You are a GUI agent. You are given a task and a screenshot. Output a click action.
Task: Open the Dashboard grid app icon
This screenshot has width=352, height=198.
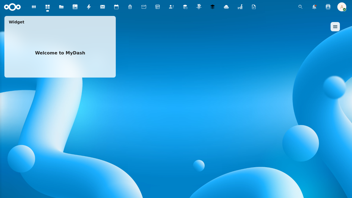tap(48, 7)
